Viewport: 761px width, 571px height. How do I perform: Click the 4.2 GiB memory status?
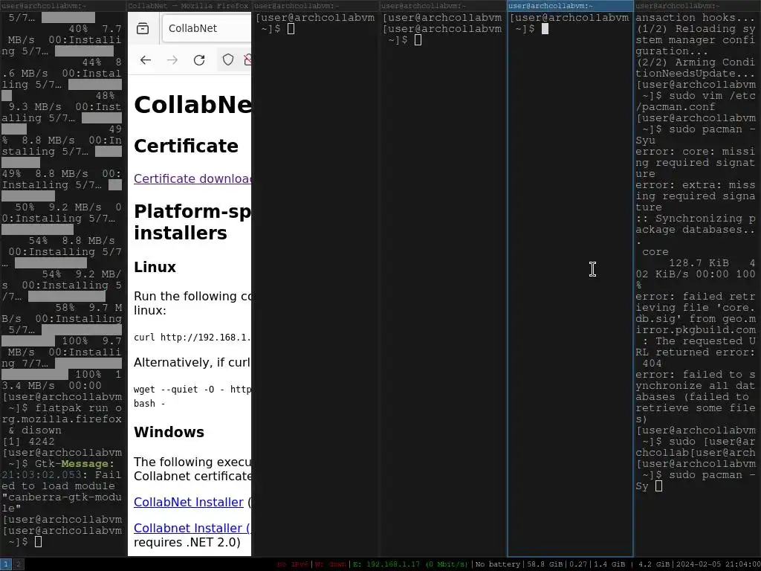[653, 564]
